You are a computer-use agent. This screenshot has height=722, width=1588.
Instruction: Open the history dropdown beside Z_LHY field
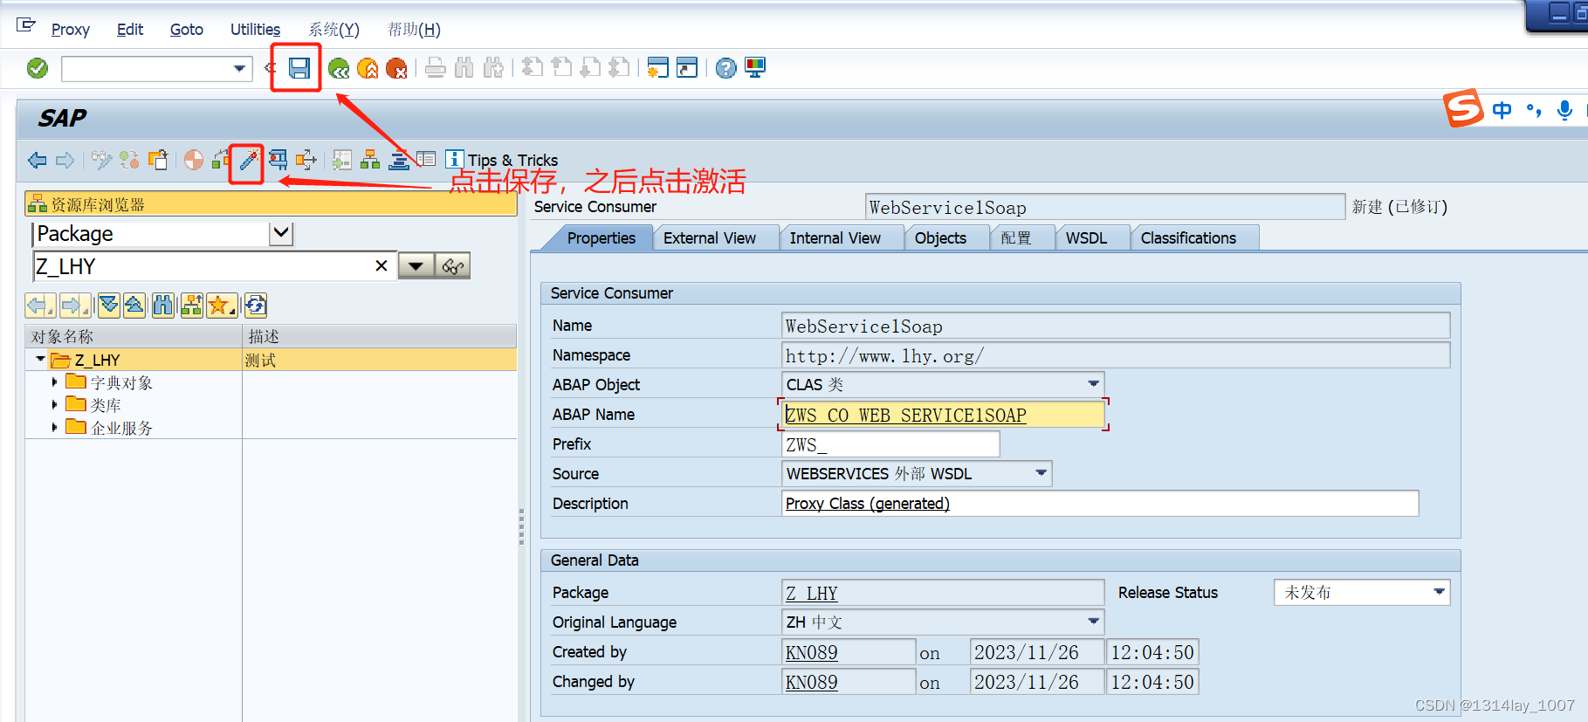(416, 266)
